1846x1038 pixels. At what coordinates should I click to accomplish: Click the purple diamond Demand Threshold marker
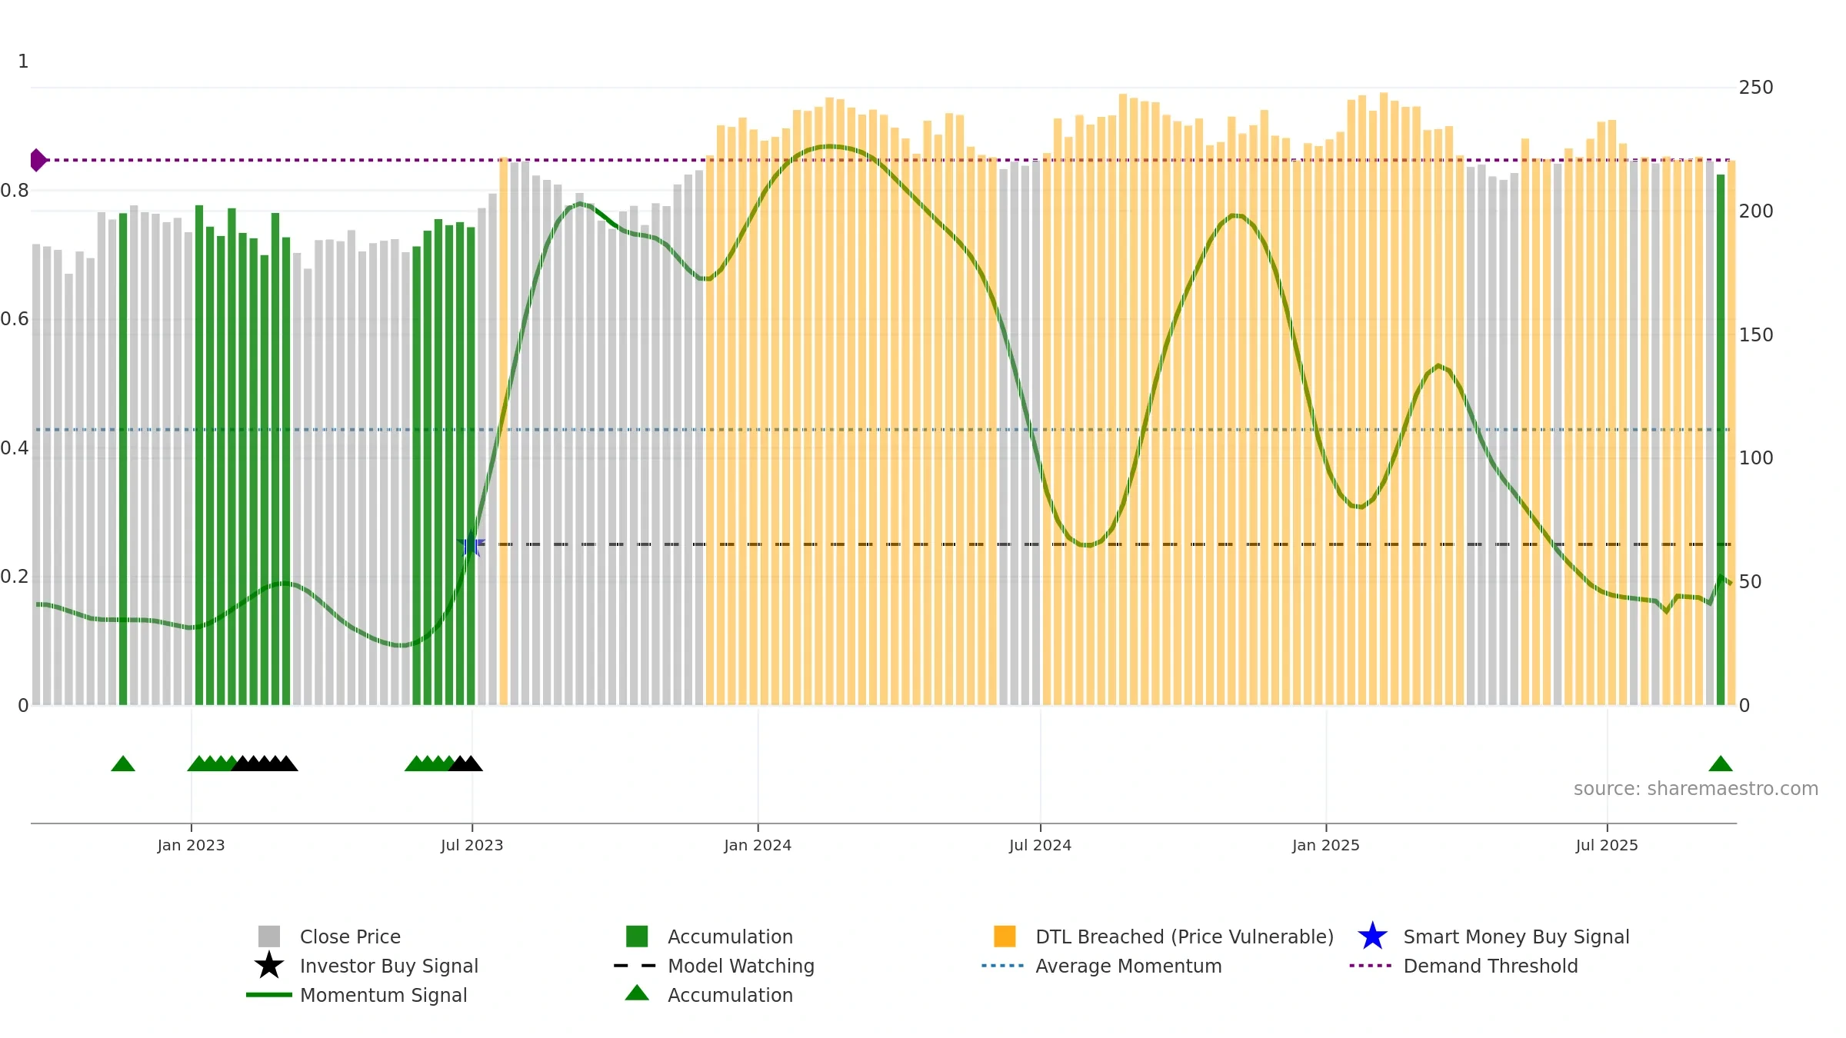[x=38, y=160]
